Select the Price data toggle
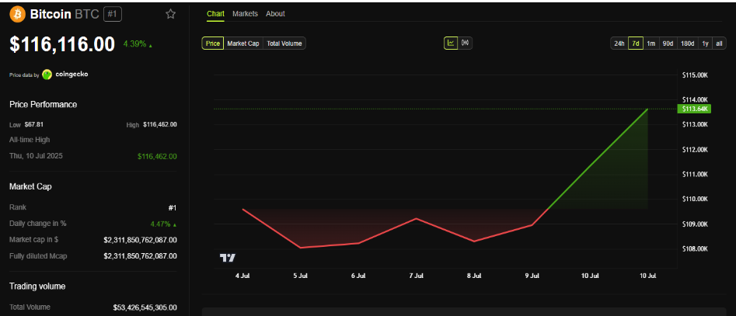736x316 pixels. 213,43
